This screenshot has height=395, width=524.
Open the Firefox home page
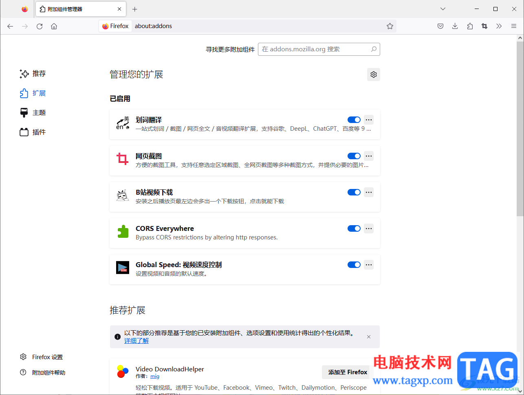click(x=54, y=26)
